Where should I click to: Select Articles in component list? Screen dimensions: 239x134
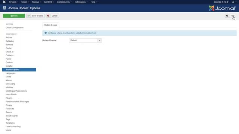9,37
